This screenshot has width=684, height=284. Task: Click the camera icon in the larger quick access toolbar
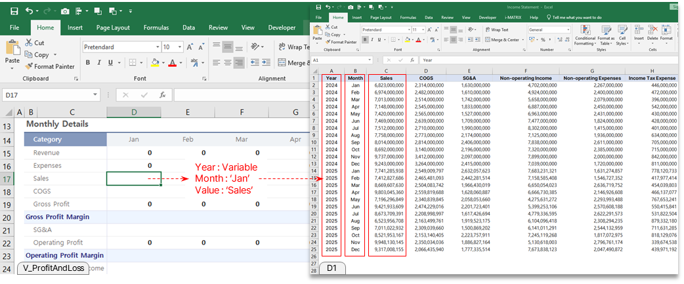pos(65,10)
